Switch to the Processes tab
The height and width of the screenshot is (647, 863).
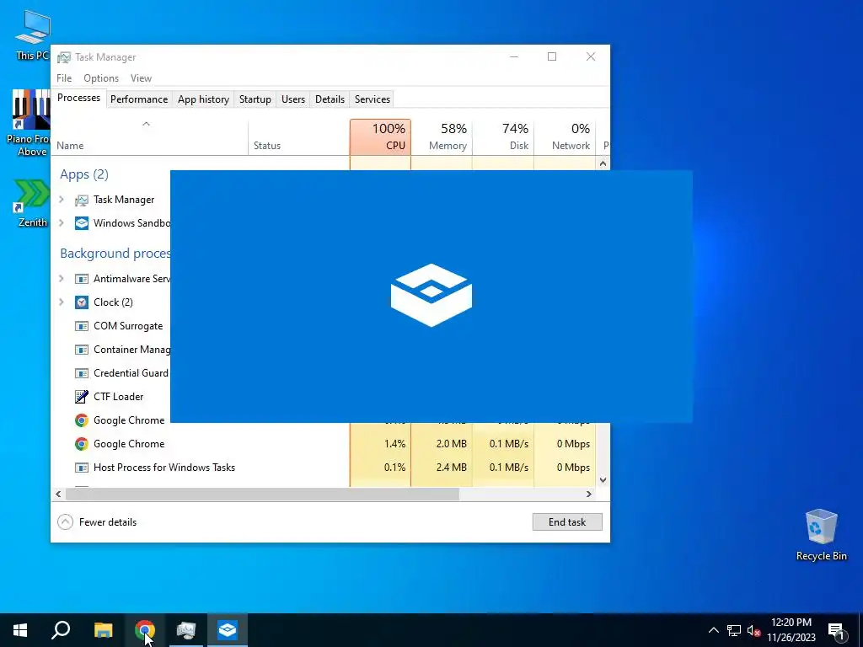point(78,98)
